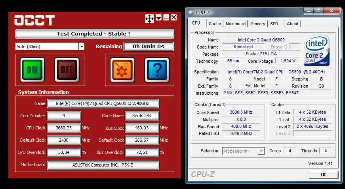Click the CPU-Z title bar icon
This screenshot has height=189, width=345.
tap(191, 13)
